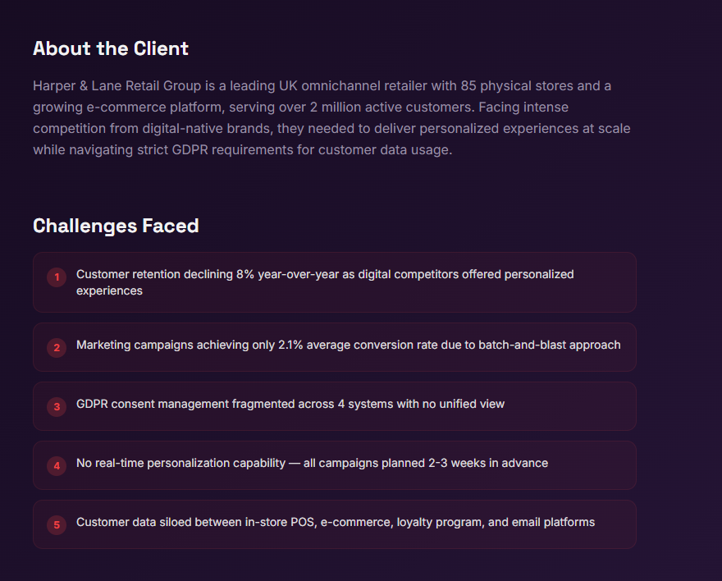Click the number 4 circle badge
The width and height of the screenshot is (722, 581).
coord(57,465)
